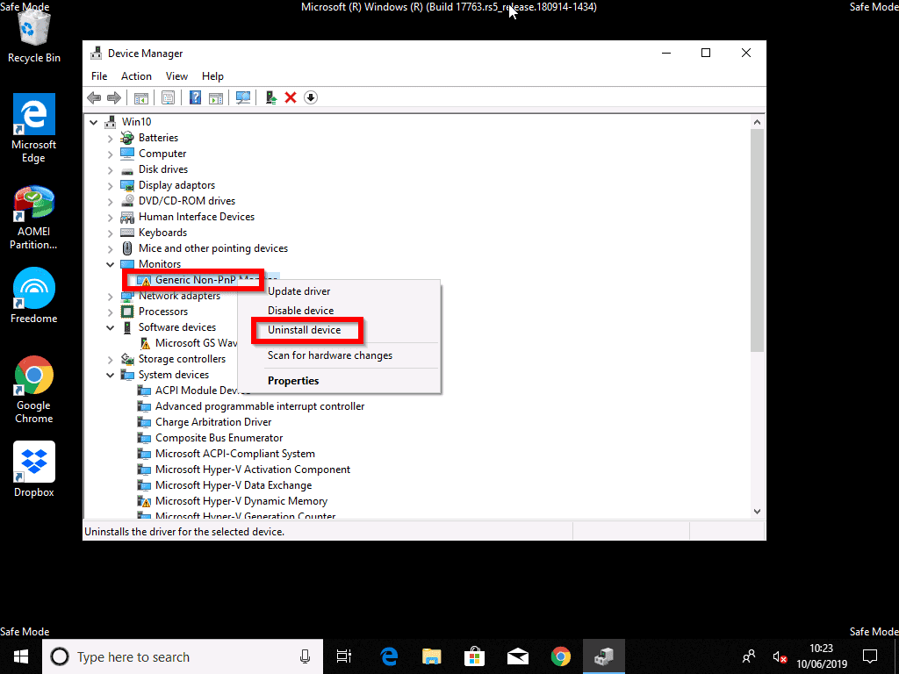
Task: Launch Edge from the taskbar
Action: point(389,656)
